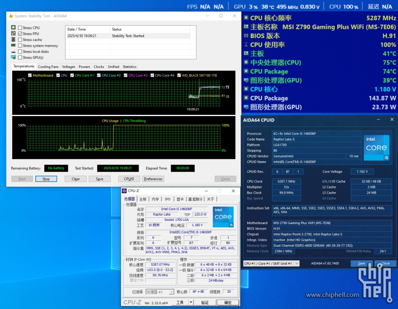Click the CPU 核心频率 sensor icon
This screenshot has height=309, width=398.
click(x=246, y=18)
